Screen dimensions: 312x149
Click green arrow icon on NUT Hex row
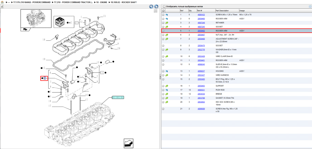[167, 35]
